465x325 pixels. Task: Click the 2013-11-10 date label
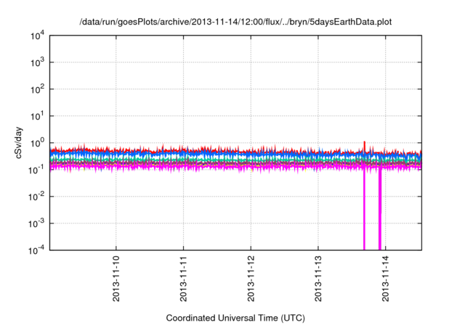tap(116, 279)
